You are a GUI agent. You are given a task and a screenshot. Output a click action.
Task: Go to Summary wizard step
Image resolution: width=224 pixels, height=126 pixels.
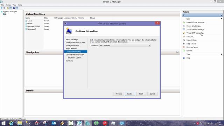pyautogui.click(x=69, y=61)
